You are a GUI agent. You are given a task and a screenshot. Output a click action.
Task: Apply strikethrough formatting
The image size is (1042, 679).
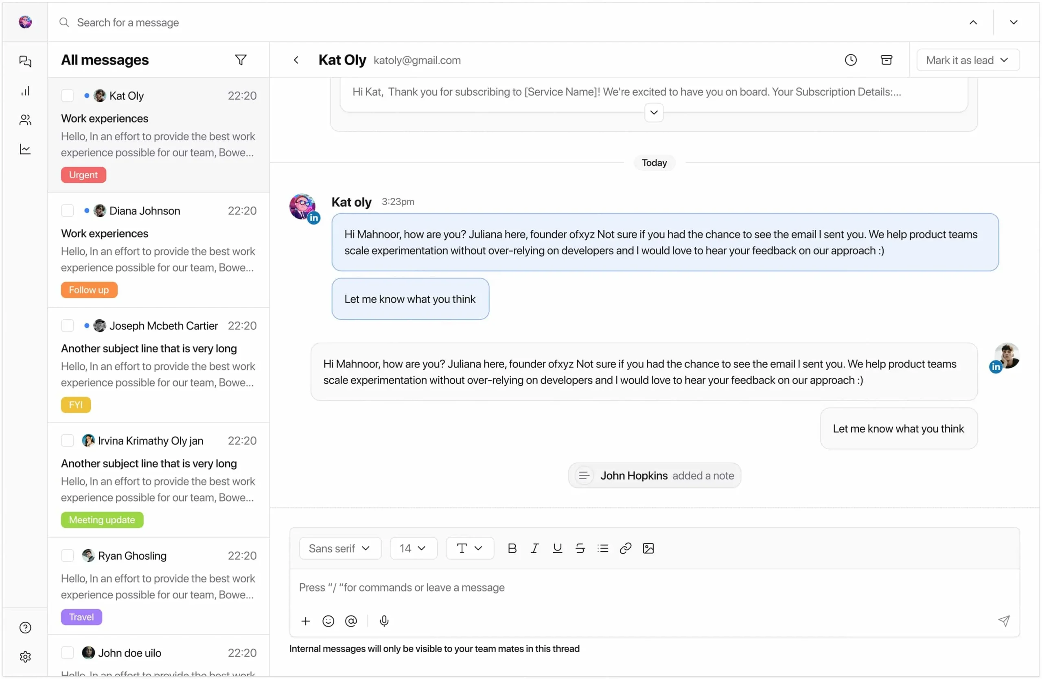tap(580, 548)
